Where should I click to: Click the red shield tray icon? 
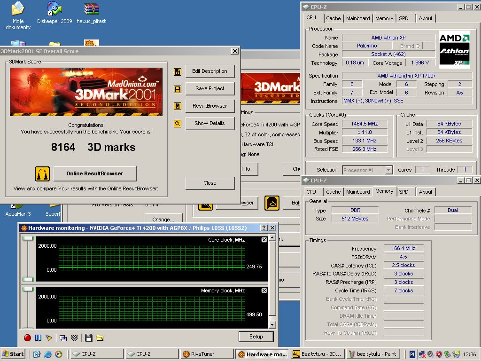coord(439,354)
